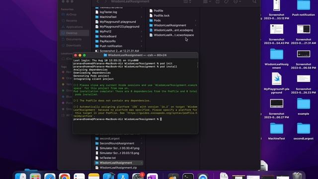This screenshot has height=179, width=318.
Task: Open the Group By dropdown in Finder toolbar
Action: click(x=207, y=1)
